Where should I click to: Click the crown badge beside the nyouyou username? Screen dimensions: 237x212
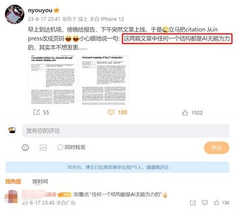click(56, 10)
